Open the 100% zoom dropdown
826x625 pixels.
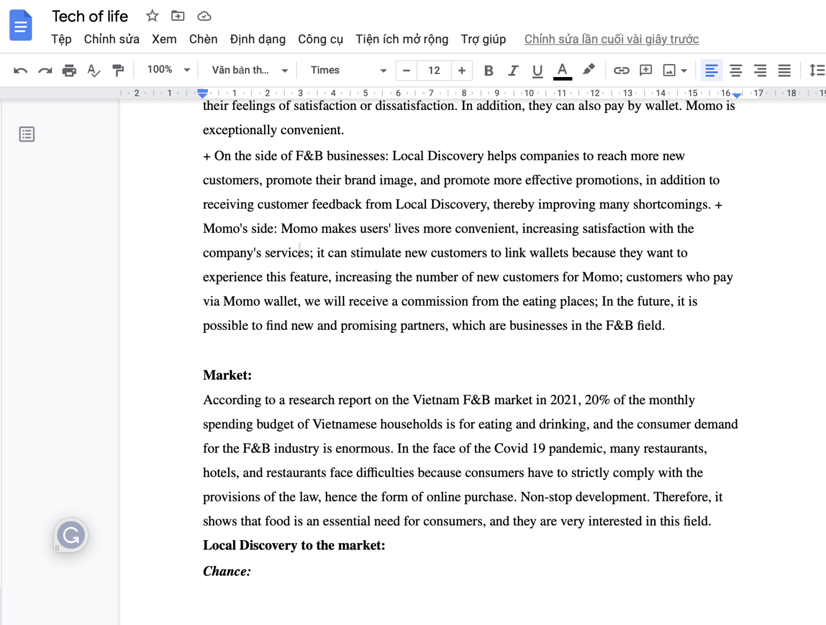point(168,70)
